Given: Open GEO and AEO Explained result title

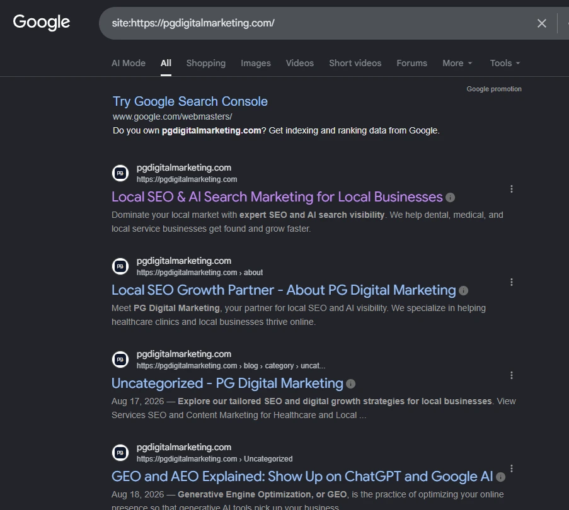Looking at the screenshot, I should pyautogui.click(x=302, y=476).
